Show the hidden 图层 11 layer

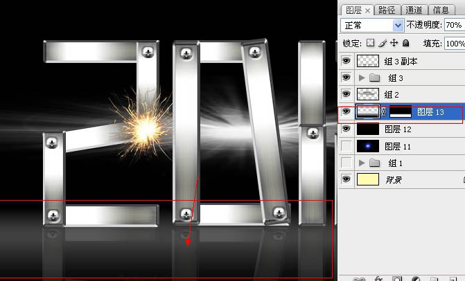(346, 145)
